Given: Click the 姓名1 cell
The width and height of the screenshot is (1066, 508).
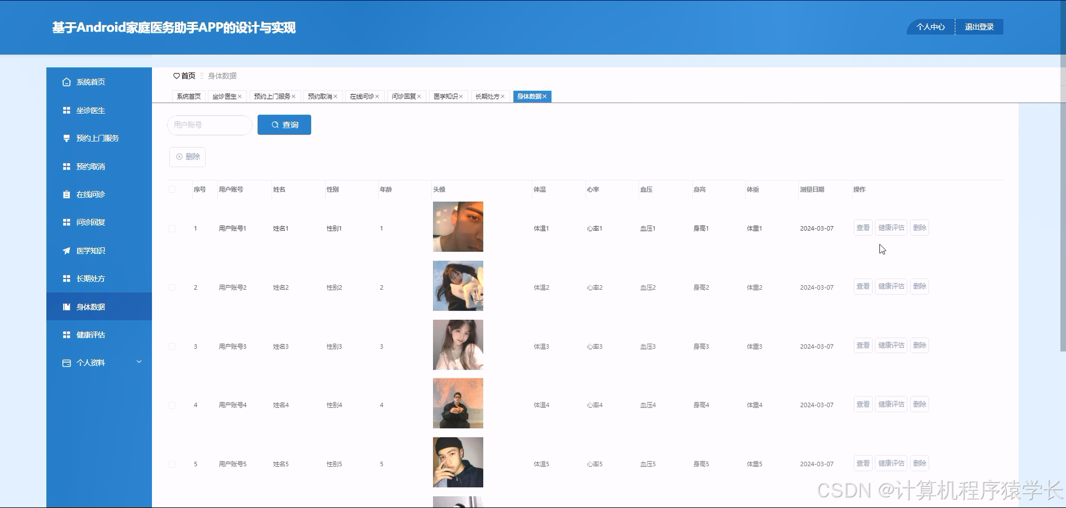Looking at the screenshot, I should click(280, 229).
